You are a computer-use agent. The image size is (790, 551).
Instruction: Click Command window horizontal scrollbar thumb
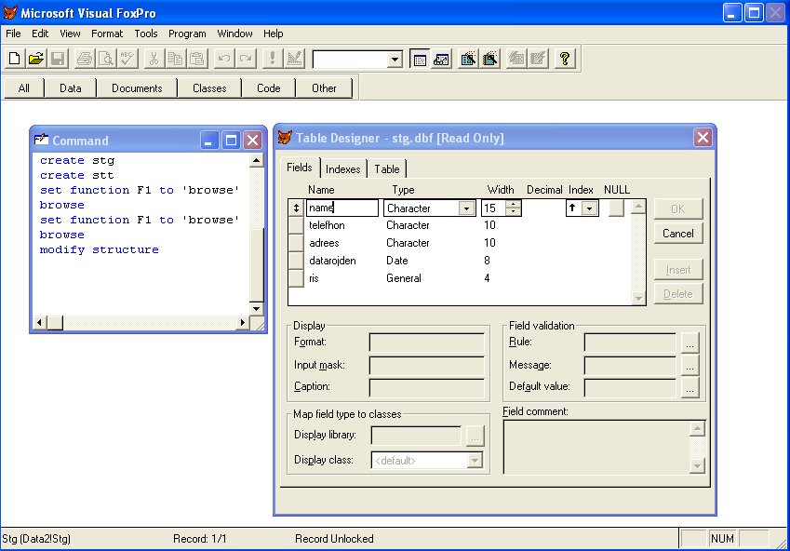[x=56, y=323]
